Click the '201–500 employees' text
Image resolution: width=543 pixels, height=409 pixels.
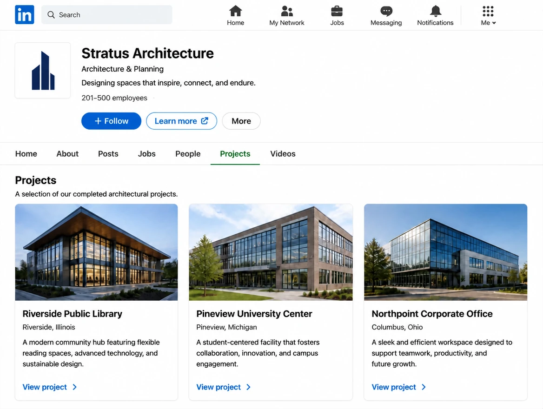(x=114, y=98)
